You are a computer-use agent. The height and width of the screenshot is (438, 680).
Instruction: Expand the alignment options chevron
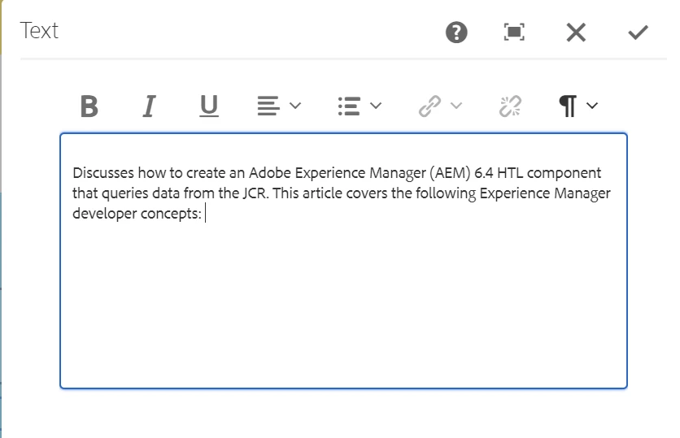(295, 106)
